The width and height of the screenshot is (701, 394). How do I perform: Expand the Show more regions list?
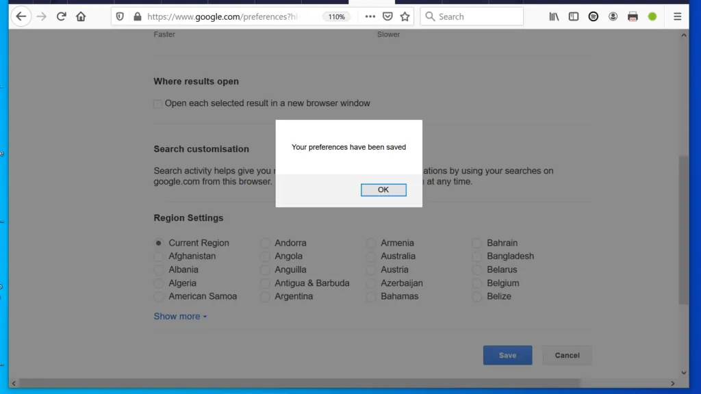point(176,316)
